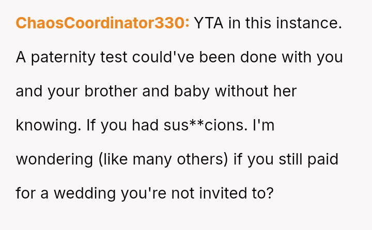Open the ChaosCoordinator330 user profile

pos(101,23)
